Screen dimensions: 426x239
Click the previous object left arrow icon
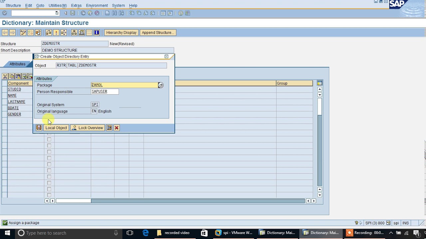tap(5, 33)
